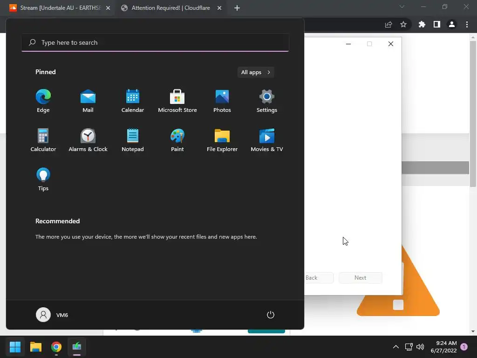Open the Chrome extensions puzzle icon
The width and height of the screenshot is (477, 358).
[422, 25]
